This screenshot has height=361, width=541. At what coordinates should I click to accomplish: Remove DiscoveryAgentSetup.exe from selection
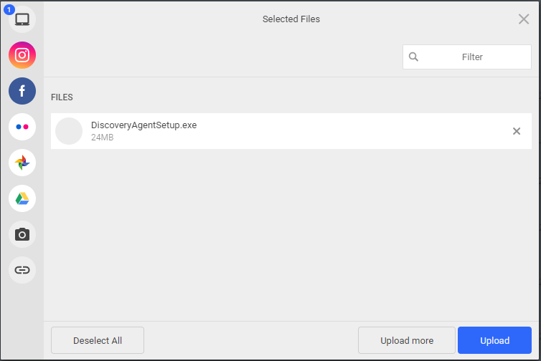pyautogui.click(x=517, y=131)
